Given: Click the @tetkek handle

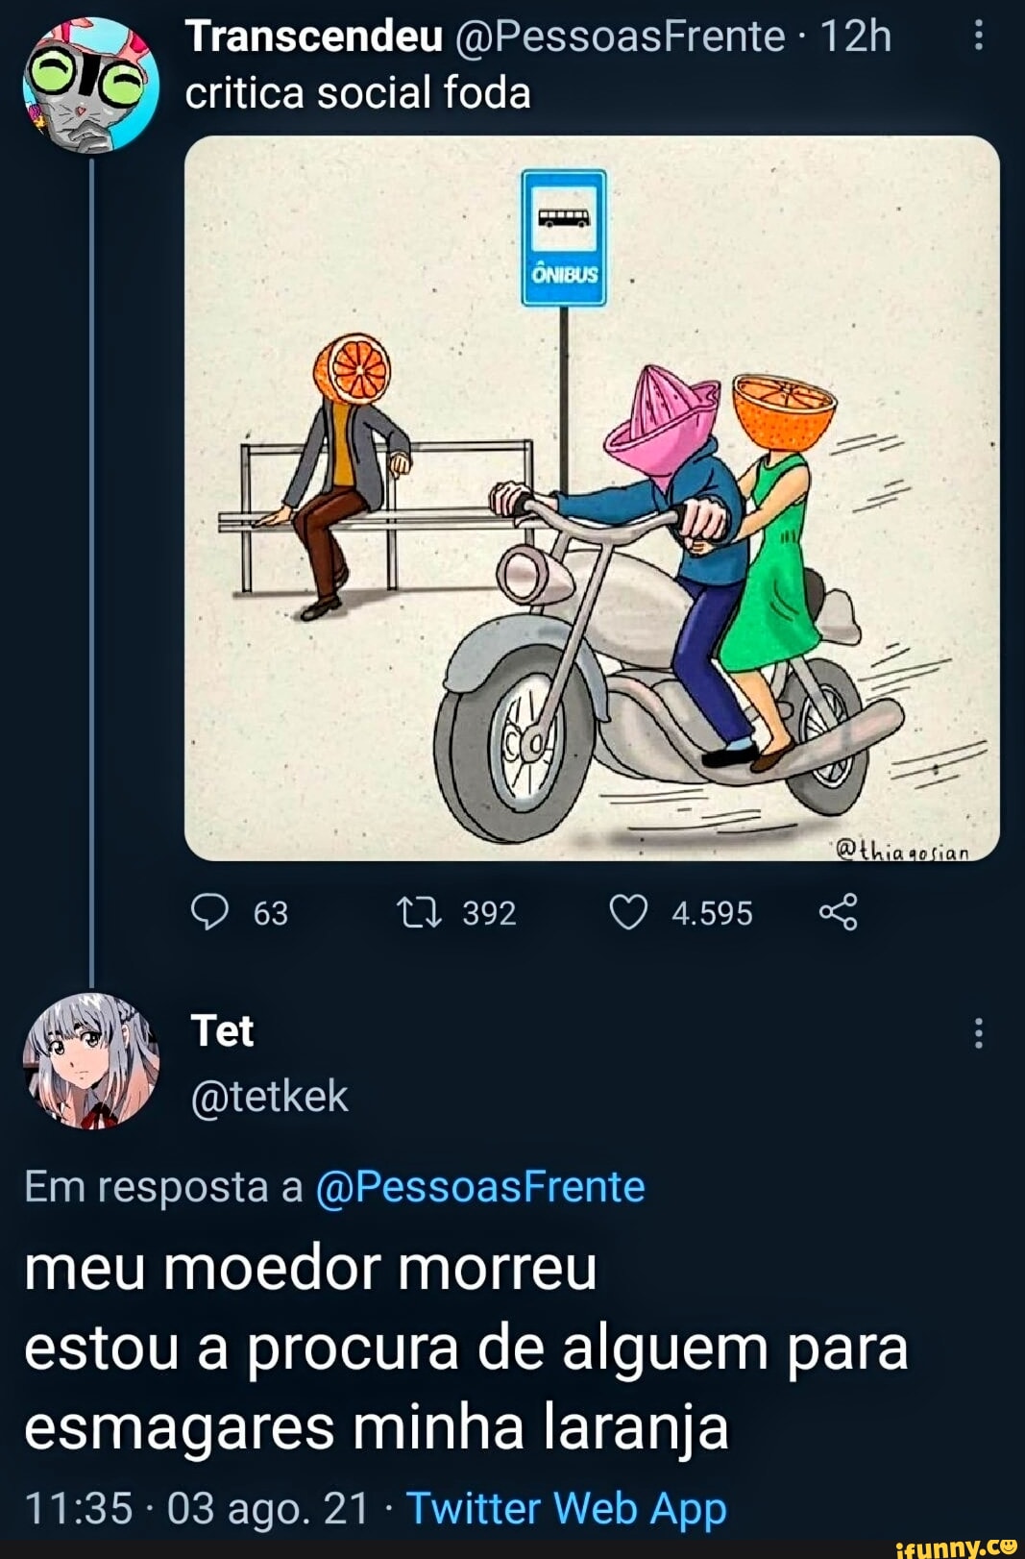Looking at the screenshot, I should click(270, 1096).
